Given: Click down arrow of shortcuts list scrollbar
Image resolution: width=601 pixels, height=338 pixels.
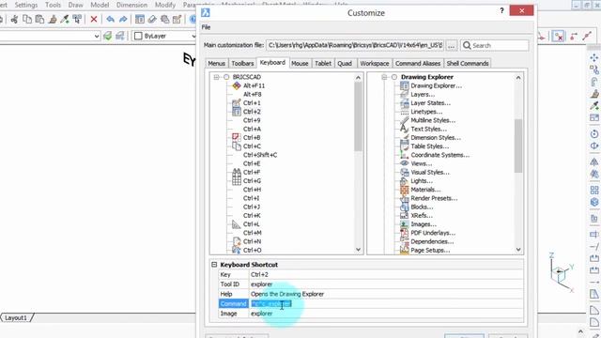Looking at the screenshot, I should [358, 250].
